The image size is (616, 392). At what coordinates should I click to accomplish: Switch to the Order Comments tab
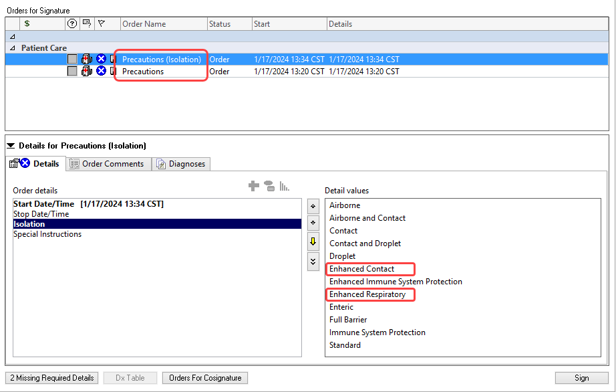tap(108, 163)
